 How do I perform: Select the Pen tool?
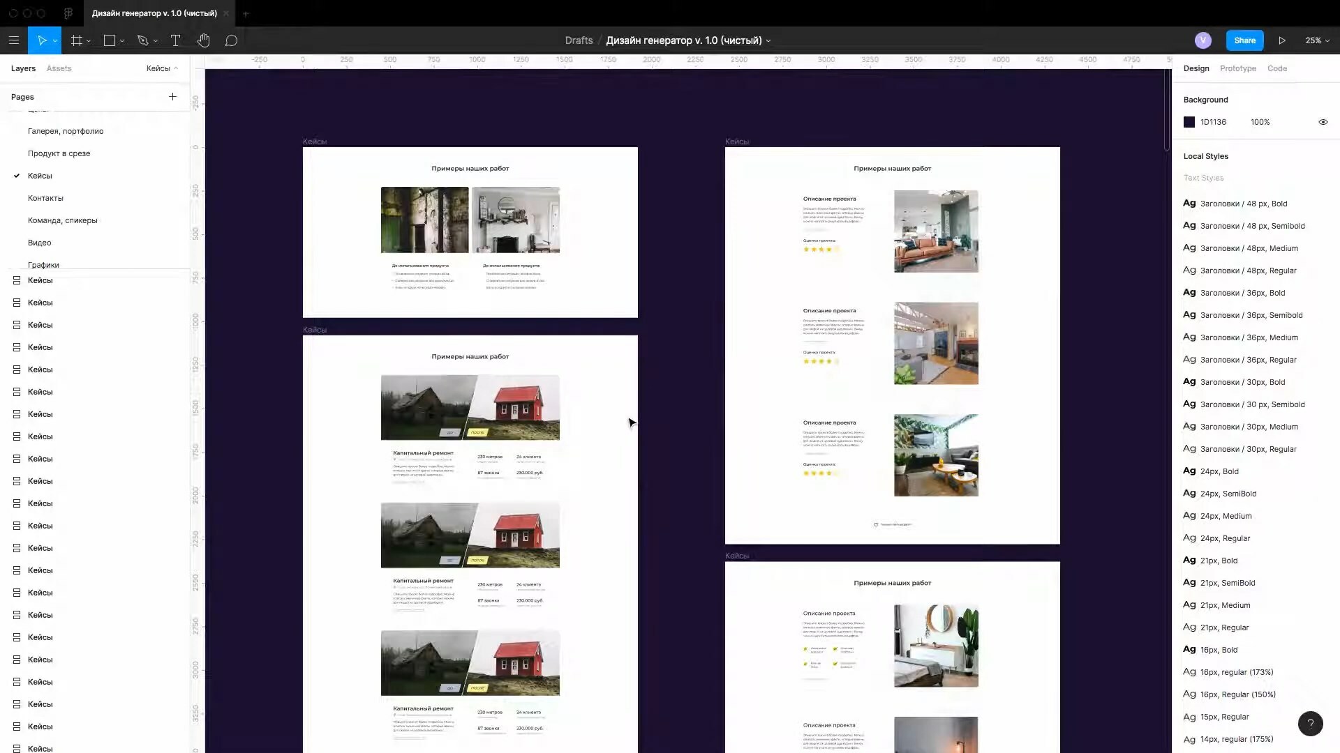tap(143, 40)
